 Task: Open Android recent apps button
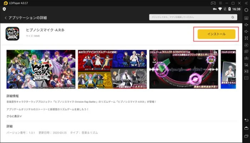click(246, 136)
